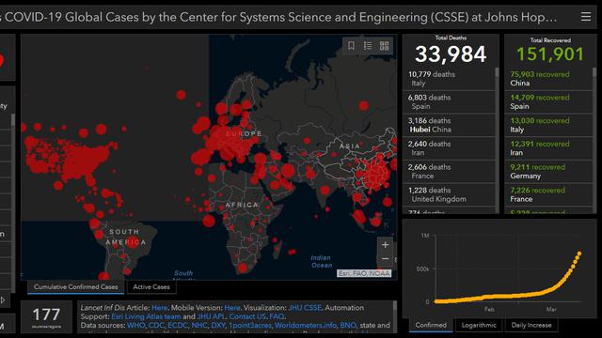Open the CDC data source link
This screenshot has width=602, height=338.
pos(156,326)
